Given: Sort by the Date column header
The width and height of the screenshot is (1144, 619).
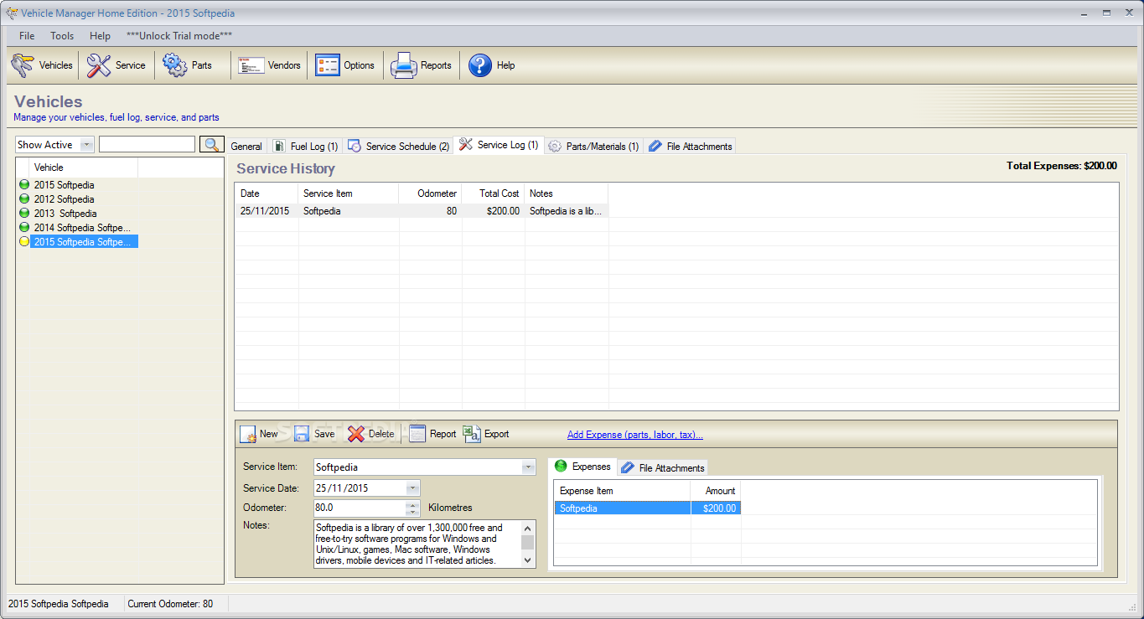Looking at the screenshot, I should (267, 193).
